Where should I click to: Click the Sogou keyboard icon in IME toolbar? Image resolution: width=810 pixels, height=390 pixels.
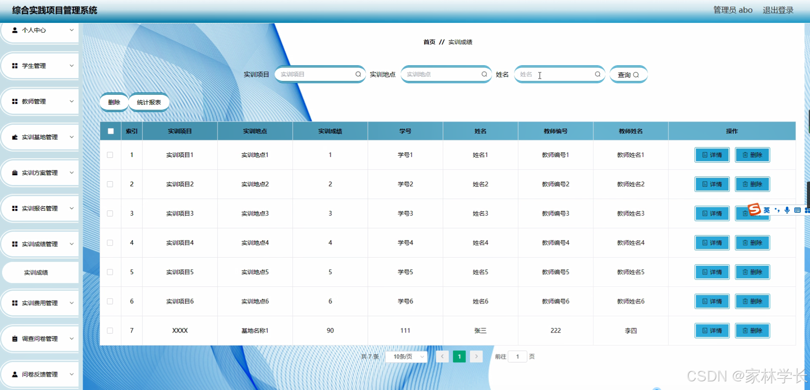click(x=797, y=210)
